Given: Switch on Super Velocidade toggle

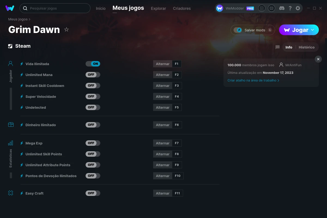Looking at the screenshot, I should [x=93, y=96].
